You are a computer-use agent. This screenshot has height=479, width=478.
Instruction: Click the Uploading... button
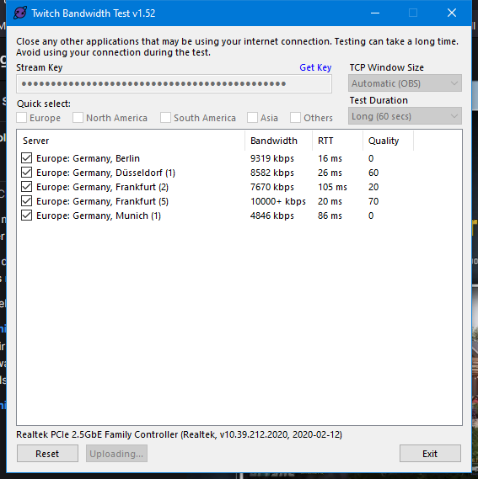116,454
